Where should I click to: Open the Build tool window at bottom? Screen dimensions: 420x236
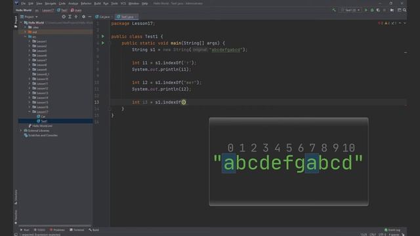click(x=94, y=230)
